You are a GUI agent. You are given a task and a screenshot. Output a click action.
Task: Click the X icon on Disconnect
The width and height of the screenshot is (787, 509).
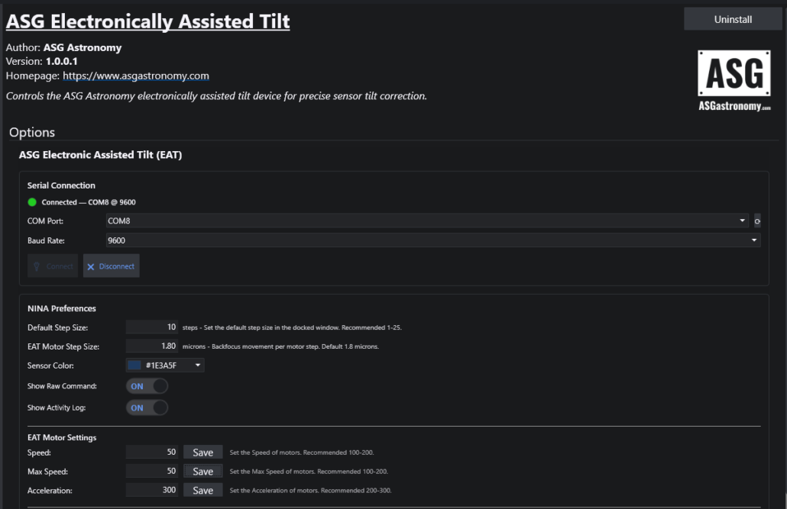point(91,266)
